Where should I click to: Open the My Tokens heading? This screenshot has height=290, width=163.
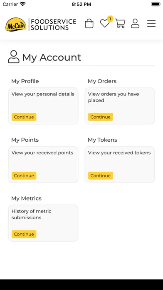[x=102, y=140]
